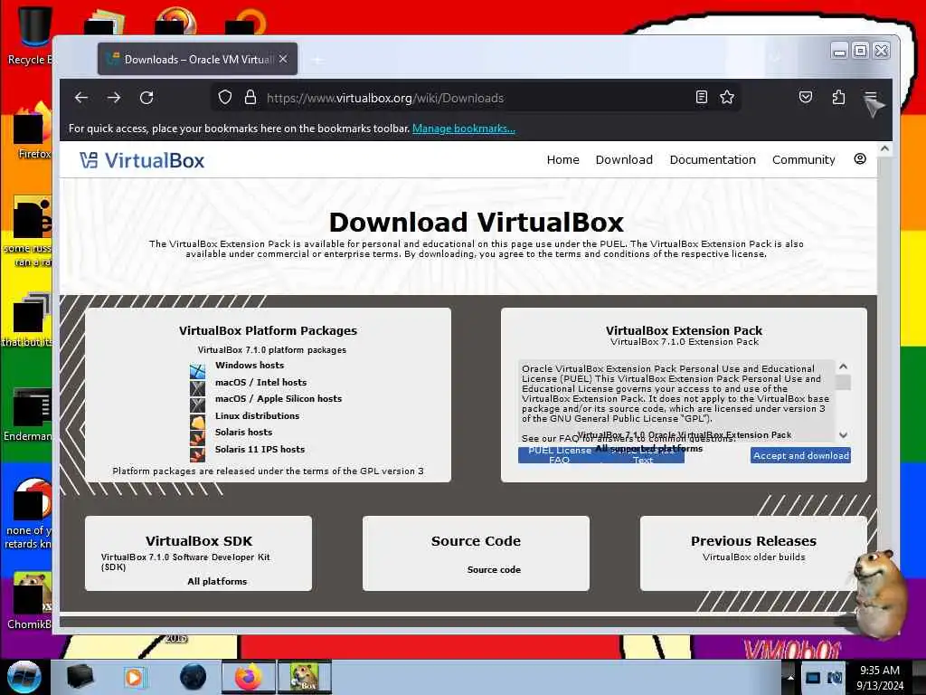
Task: Open the Firefox hamburger application menu
Action: pos(871,98)
